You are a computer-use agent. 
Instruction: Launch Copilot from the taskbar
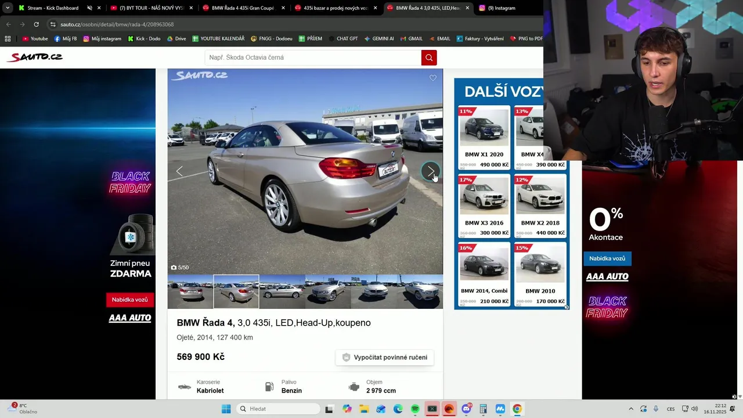click(347, 409)
